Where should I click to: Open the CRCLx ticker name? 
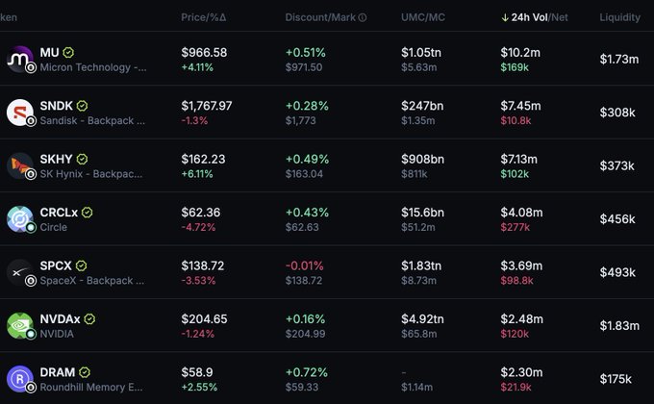coord(59,213)
